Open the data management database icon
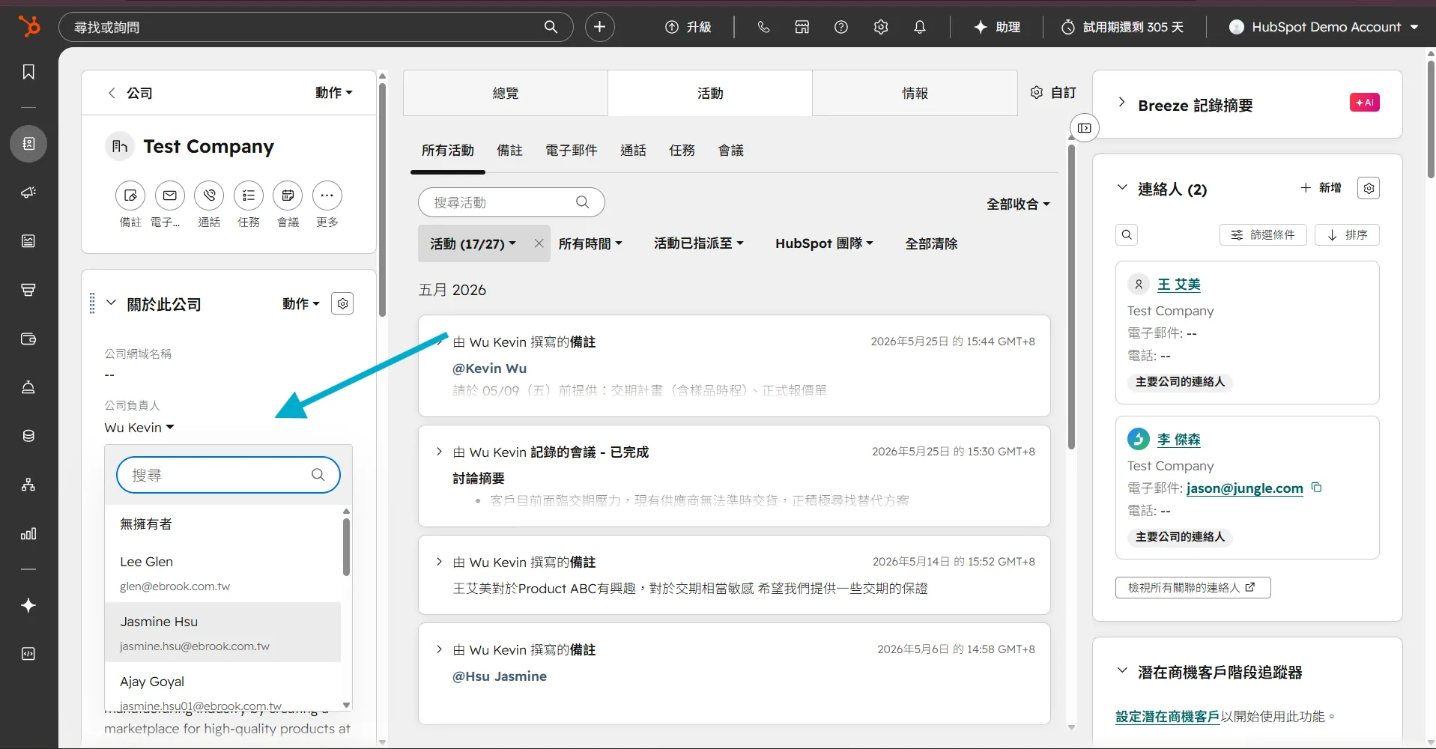Viewport: 1436px width, 749px height. pyautogui.click(x=28, y=436)
